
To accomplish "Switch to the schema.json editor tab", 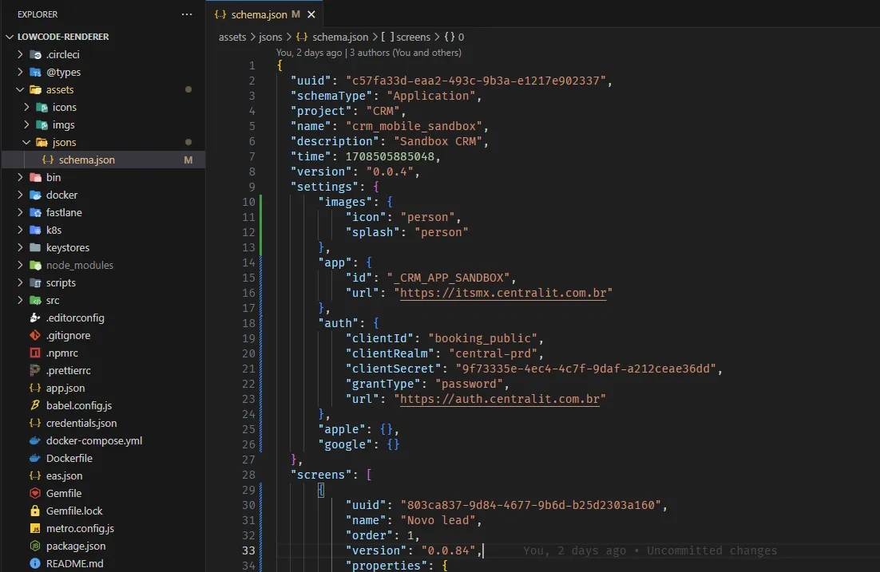I will coord(264,14).
